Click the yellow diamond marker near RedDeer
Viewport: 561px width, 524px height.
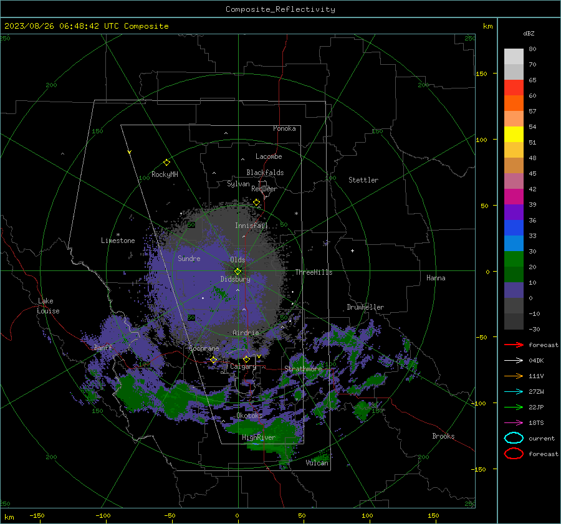click(x=257, y=202)
